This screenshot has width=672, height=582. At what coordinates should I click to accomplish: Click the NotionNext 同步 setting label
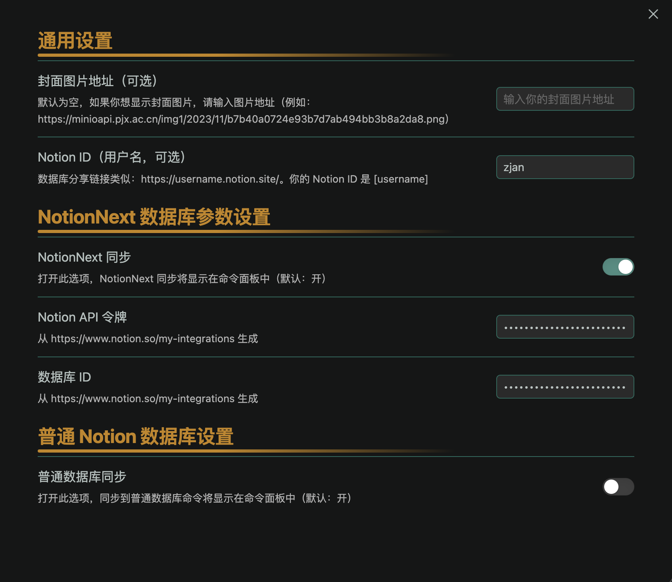(x=84, y=257)
